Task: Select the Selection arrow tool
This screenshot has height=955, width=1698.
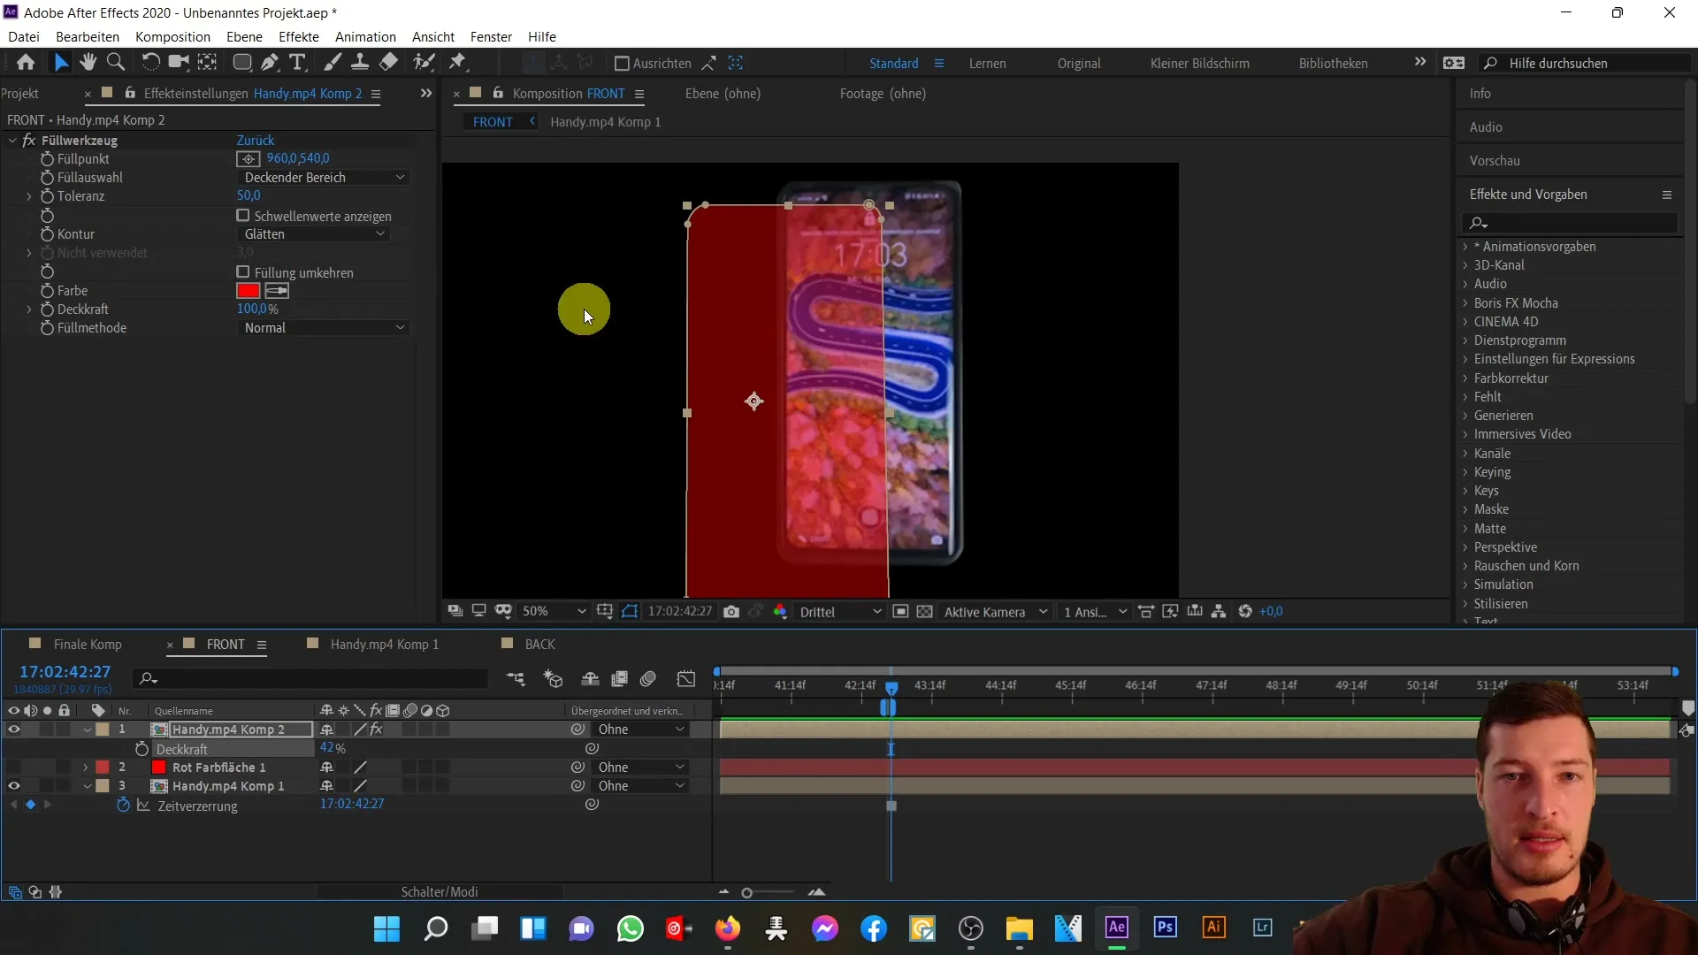Action: pos(60,63)
